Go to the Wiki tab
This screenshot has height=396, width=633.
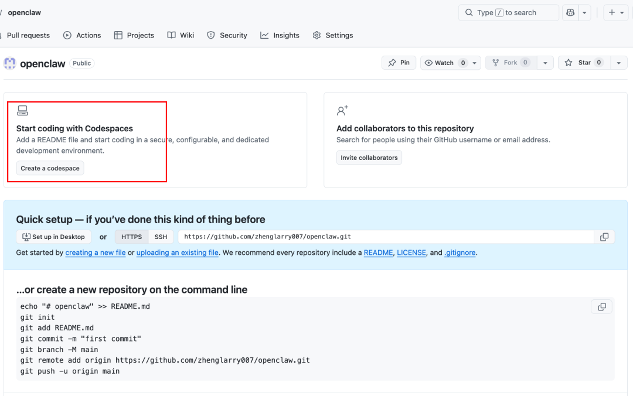[x=181, y=35]
